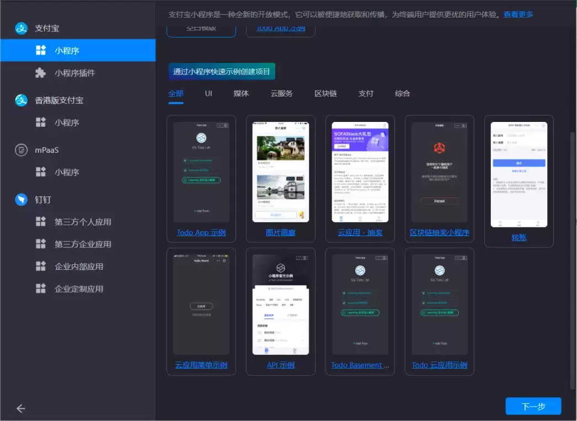The image size is (577, 421).
Task: Switch to the 云服务 tab
Action: 281,93
